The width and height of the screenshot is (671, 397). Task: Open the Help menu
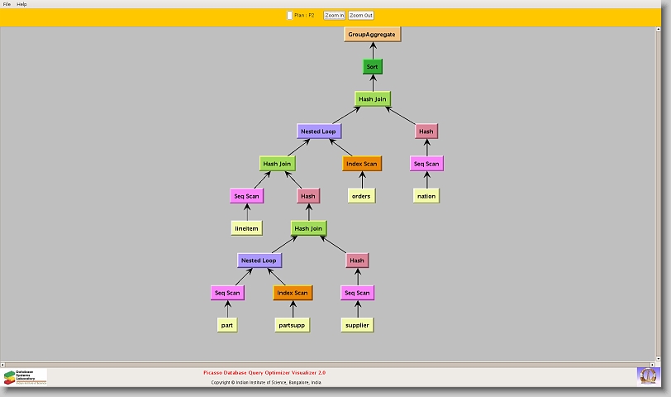point(21,4)
